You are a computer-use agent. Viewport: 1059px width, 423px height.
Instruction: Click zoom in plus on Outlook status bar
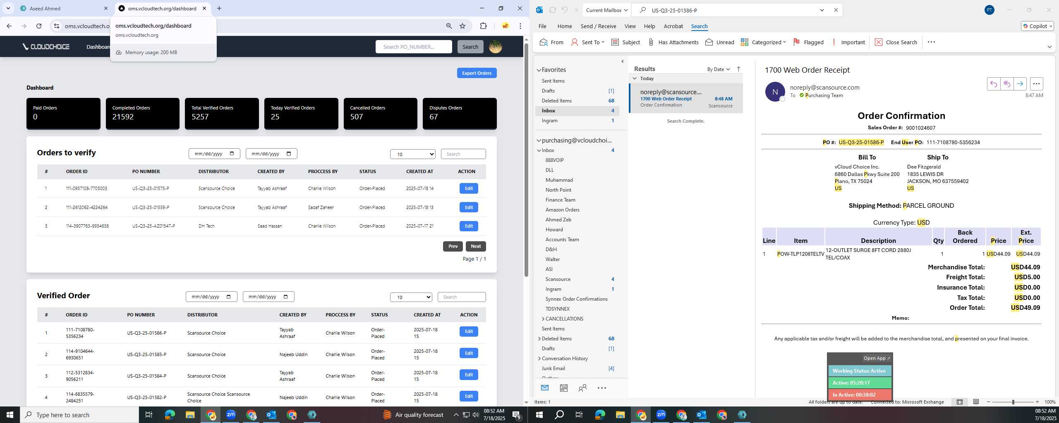coord(1037,402)
